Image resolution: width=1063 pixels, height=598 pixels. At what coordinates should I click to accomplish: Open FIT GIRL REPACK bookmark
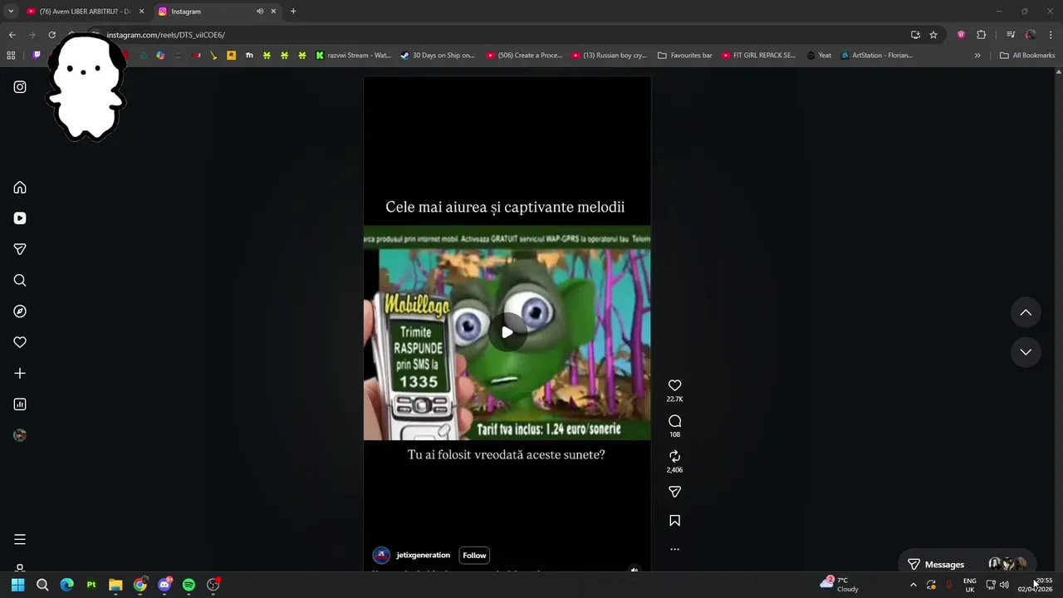(x=759, y=56)
